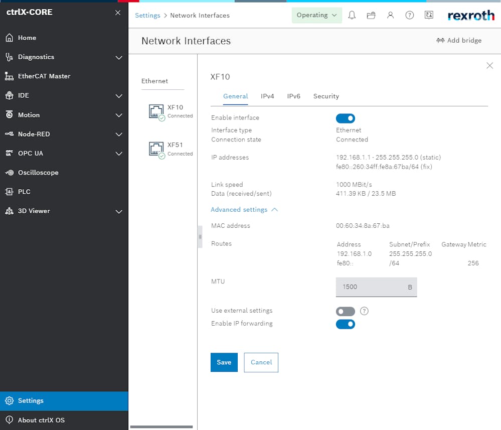
Task: Click the OPC UA icon
Action: tap(9, 153)
